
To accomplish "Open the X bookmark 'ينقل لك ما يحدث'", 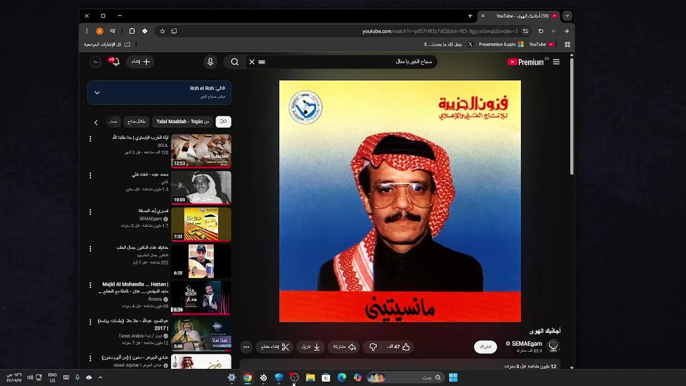I will 449,44.
